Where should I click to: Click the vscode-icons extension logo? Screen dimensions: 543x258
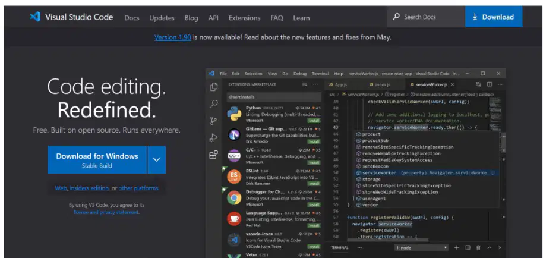(x=234, y=240)
